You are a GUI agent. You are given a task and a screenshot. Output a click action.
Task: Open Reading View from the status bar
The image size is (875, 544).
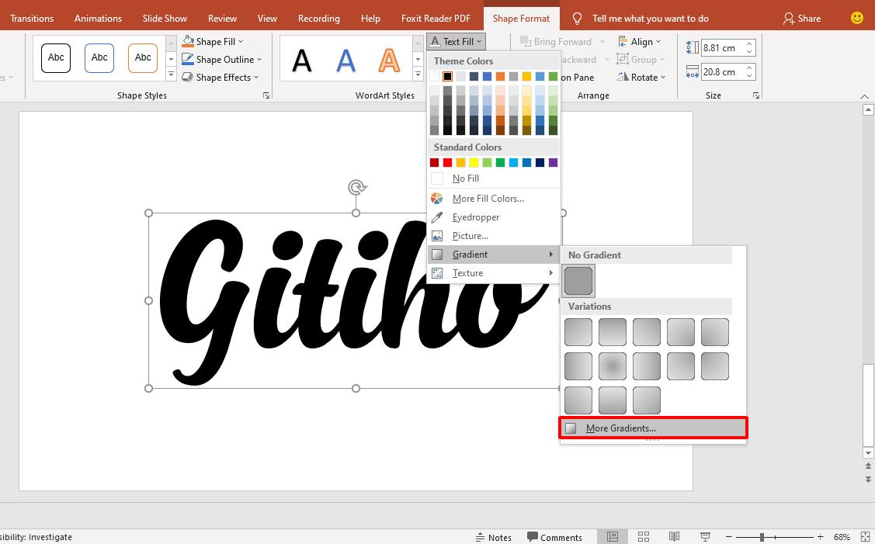674,536
